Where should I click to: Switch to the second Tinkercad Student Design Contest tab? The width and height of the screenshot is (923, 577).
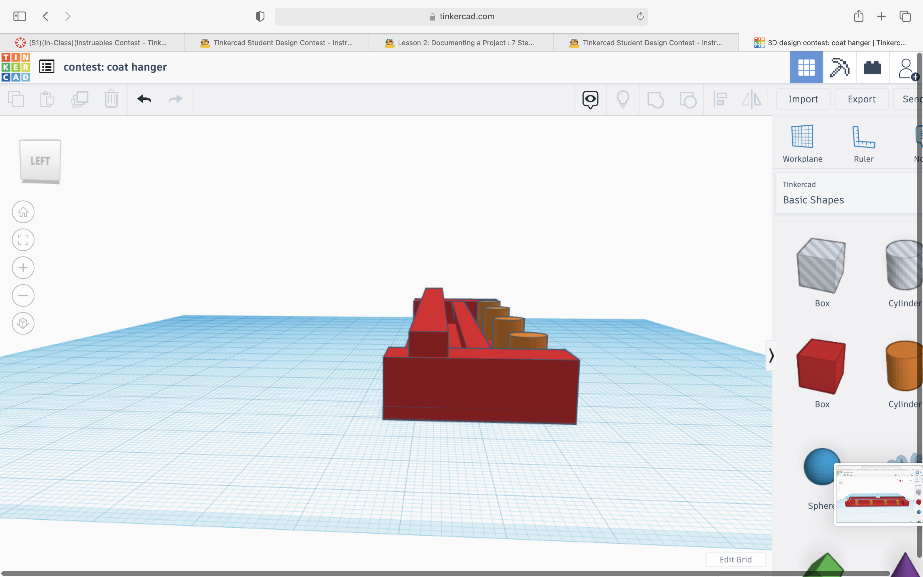pos(646,43)
